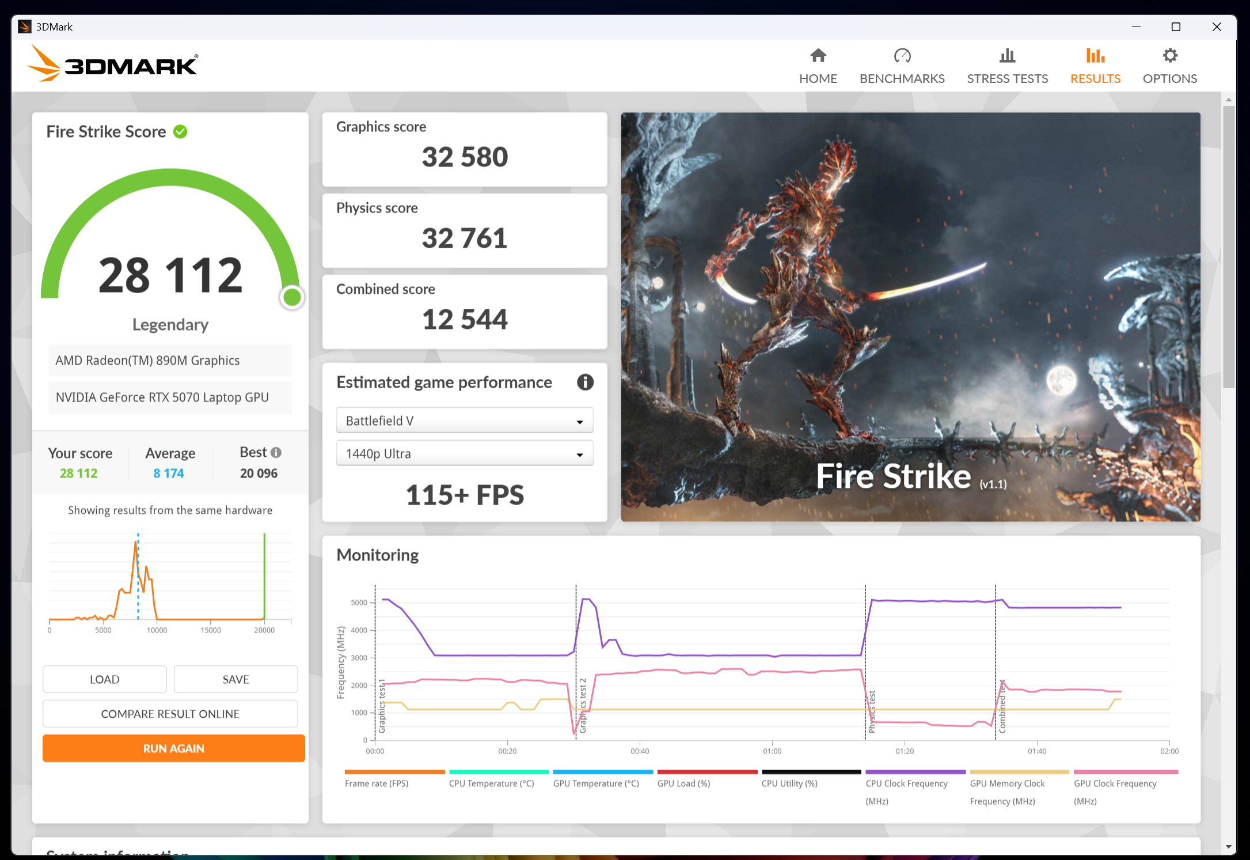Click the LOAD button
Screen dimensions: 1250x860
point(104,679)
